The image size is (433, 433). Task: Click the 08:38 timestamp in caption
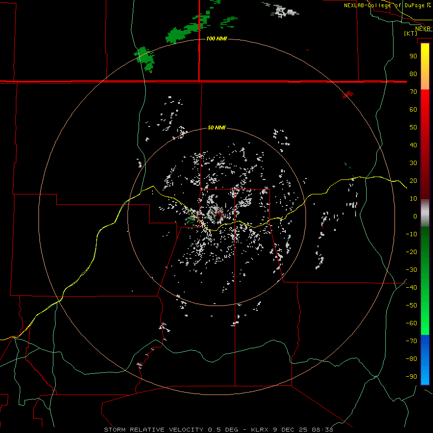point(322,430)
